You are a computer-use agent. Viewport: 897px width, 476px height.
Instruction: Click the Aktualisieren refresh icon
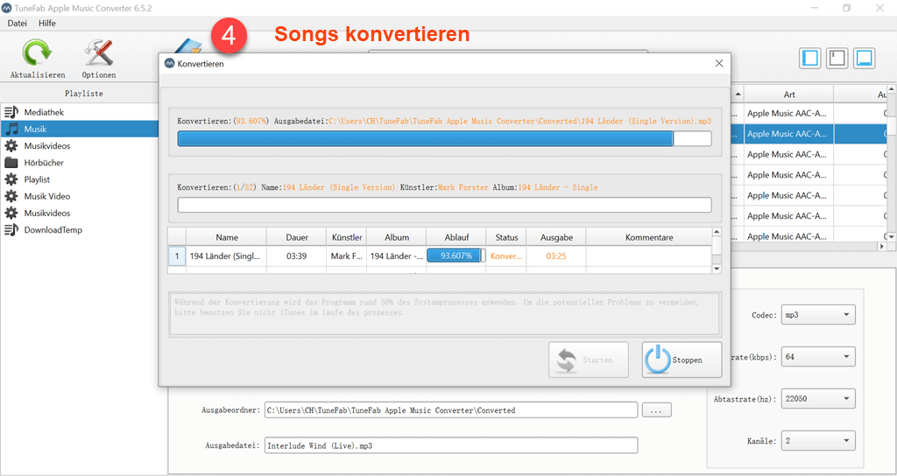pos(37,52)
